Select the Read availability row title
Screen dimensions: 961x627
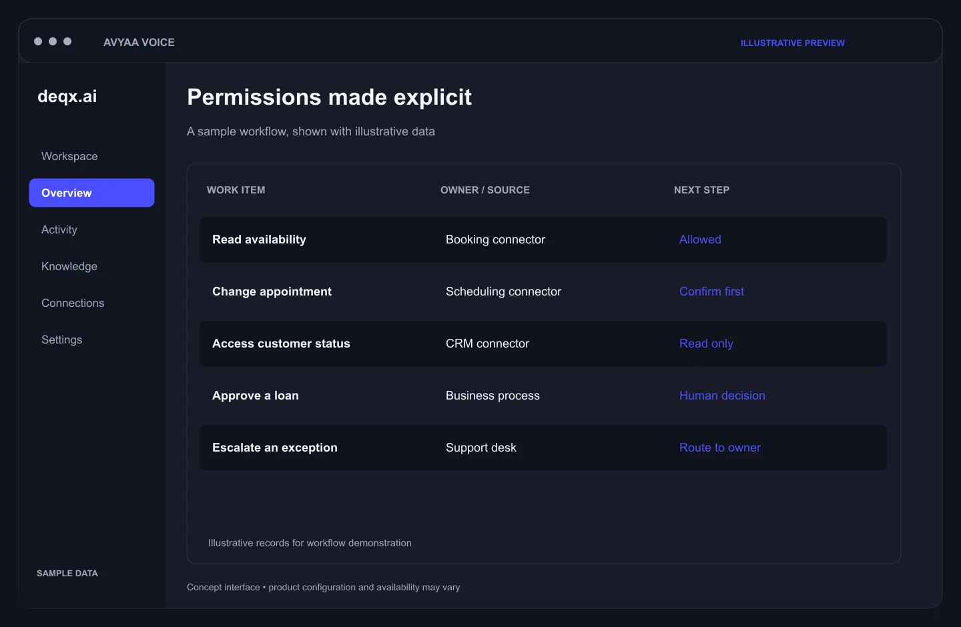[259, 239]
